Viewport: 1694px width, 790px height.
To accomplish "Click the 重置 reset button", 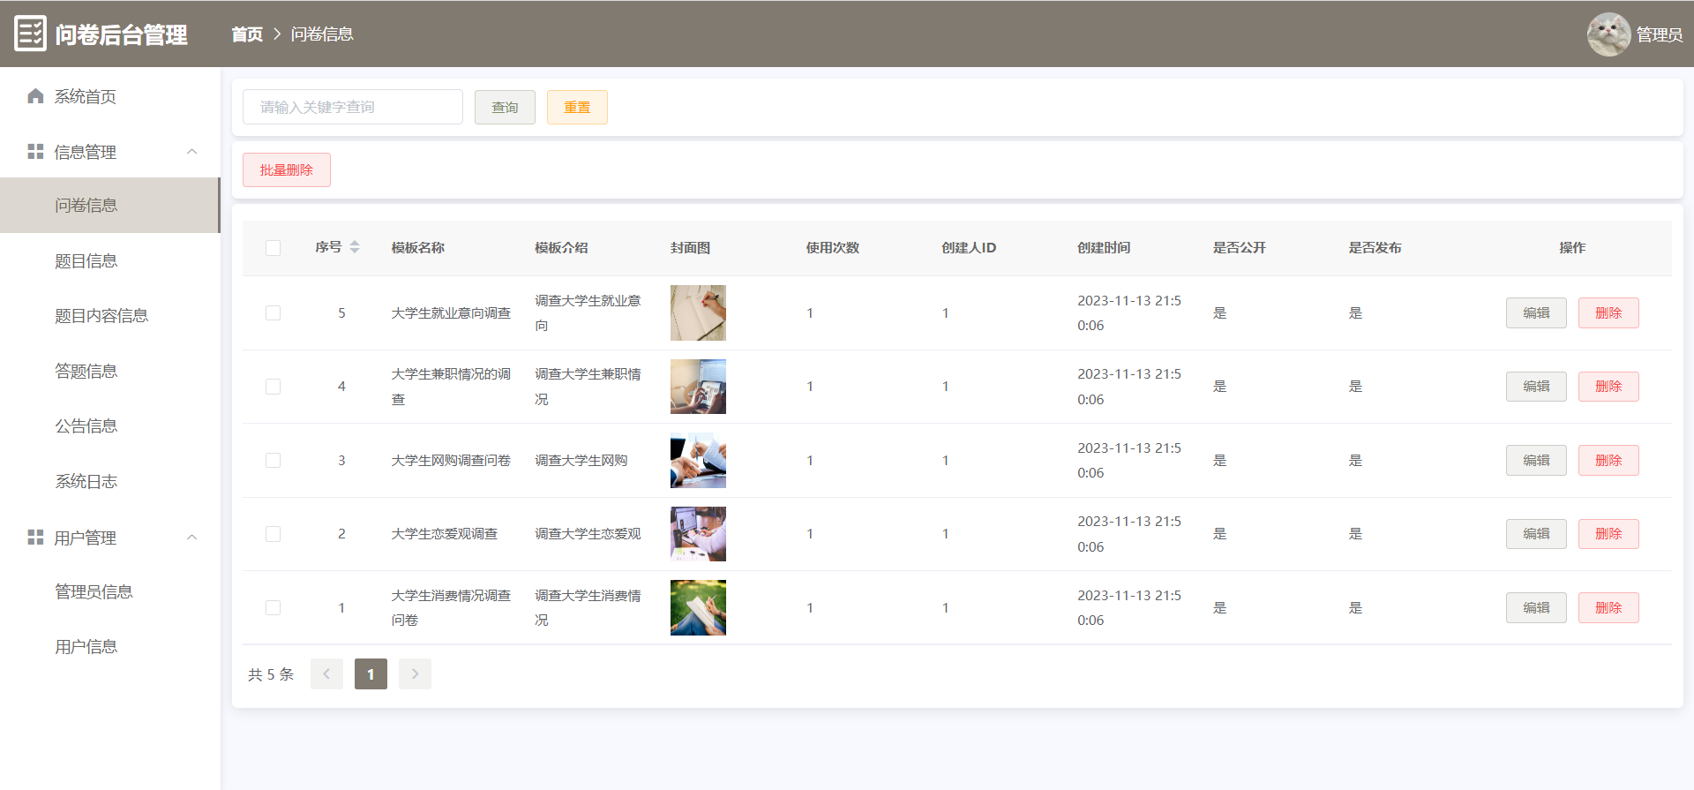I will point(577,108).
